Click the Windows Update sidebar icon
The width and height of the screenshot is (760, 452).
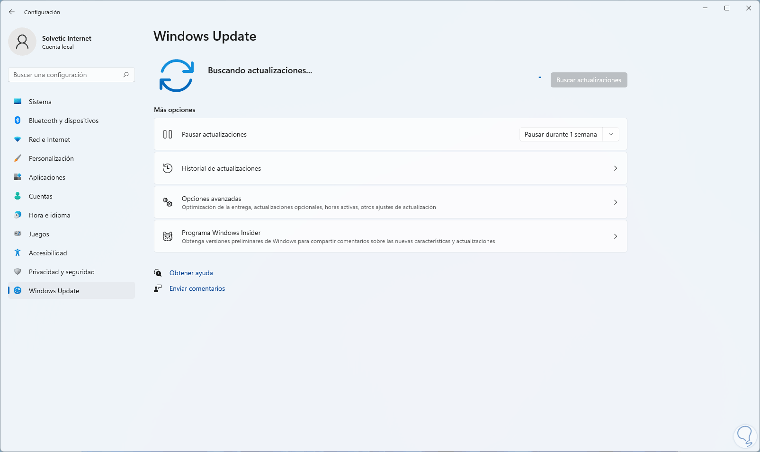[18, 291]
